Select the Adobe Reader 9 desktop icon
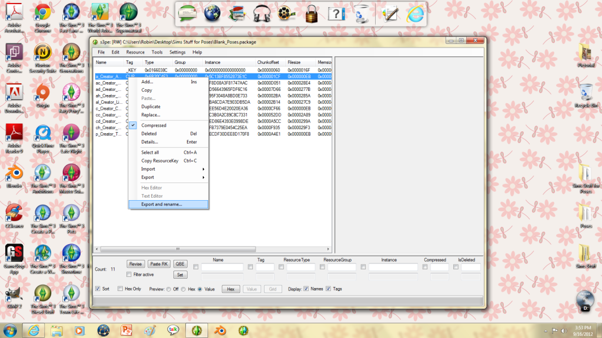 [x=14, y=138]
